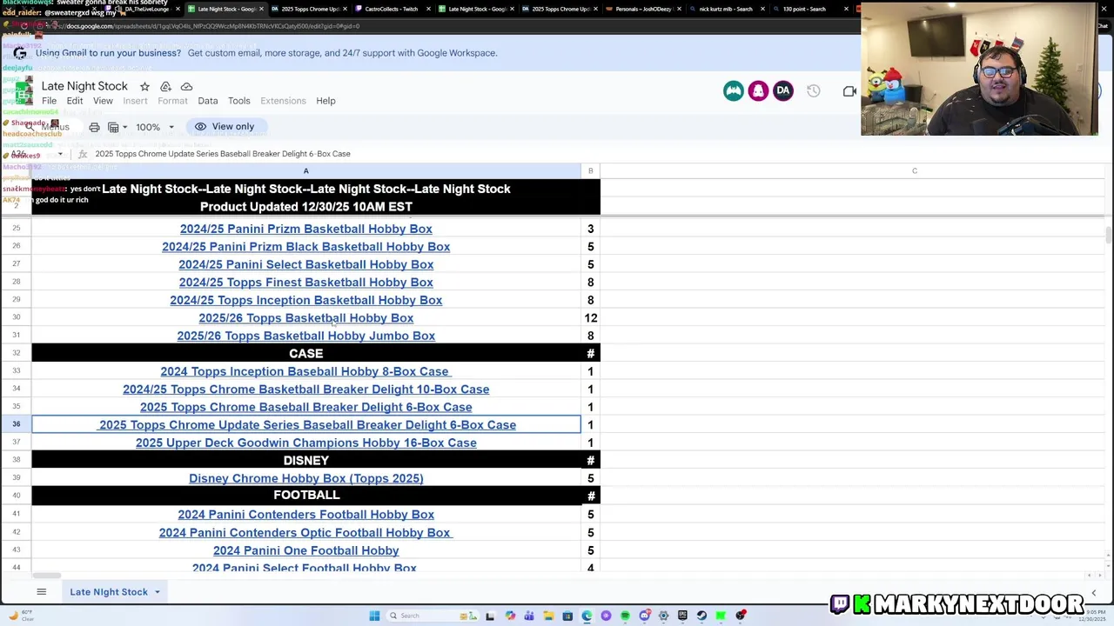This screenshot has width=1114, height=626.
Task: Open Copilot from the taskbar
Action: [510, 616]
